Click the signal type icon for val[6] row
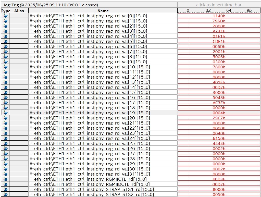Screen dimensions: 261x197 coord(5,46)
